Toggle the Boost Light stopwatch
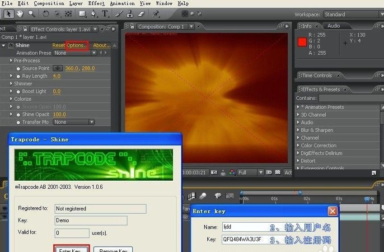Screen dimensions: 384x252 [x=18, y=92]
